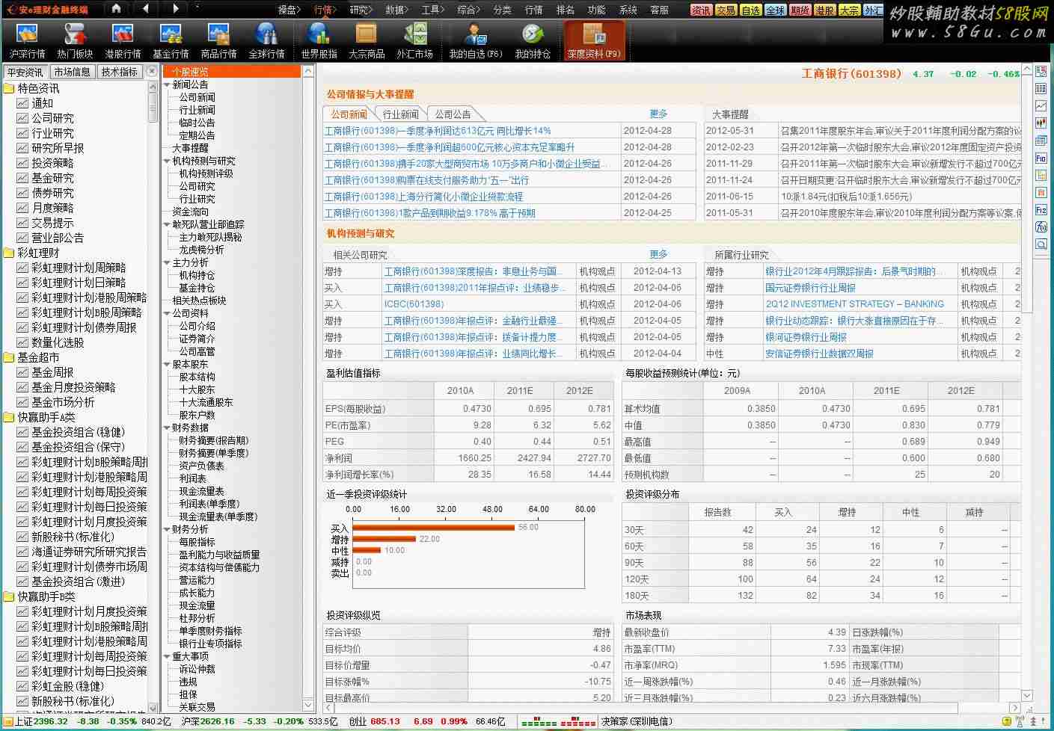
Task: Click the magnifier icon in right sidebar
Action: point(1041,244)
